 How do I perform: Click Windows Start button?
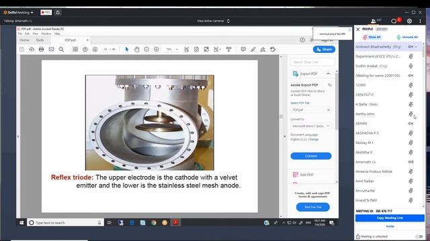coord(21,223)
